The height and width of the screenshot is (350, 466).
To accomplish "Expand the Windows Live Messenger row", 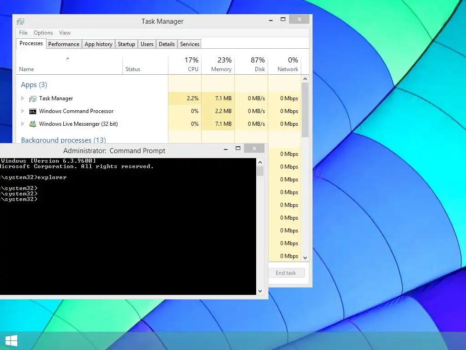I will [x=22, y=124].
